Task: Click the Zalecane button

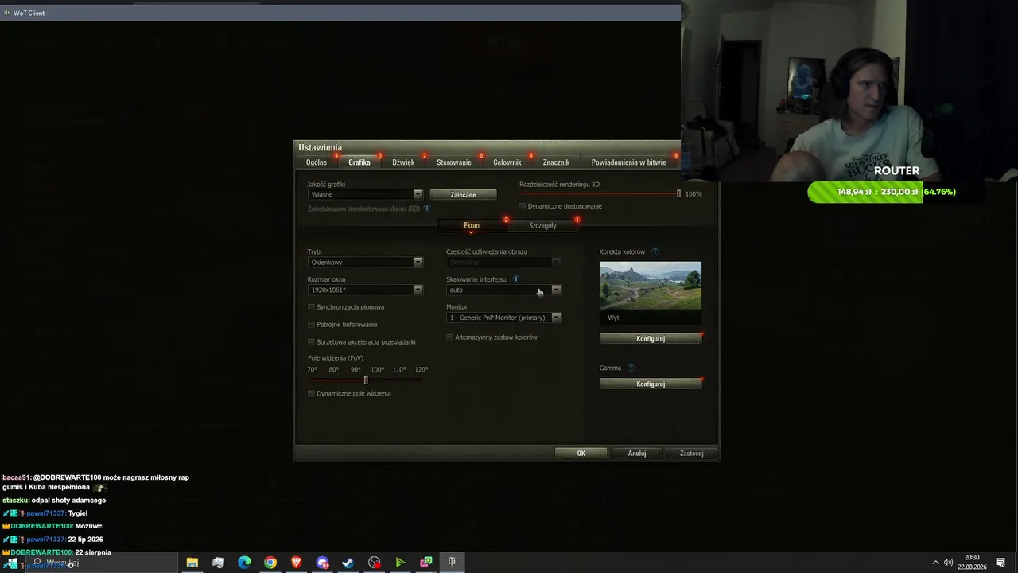Action: coord(463,195)
